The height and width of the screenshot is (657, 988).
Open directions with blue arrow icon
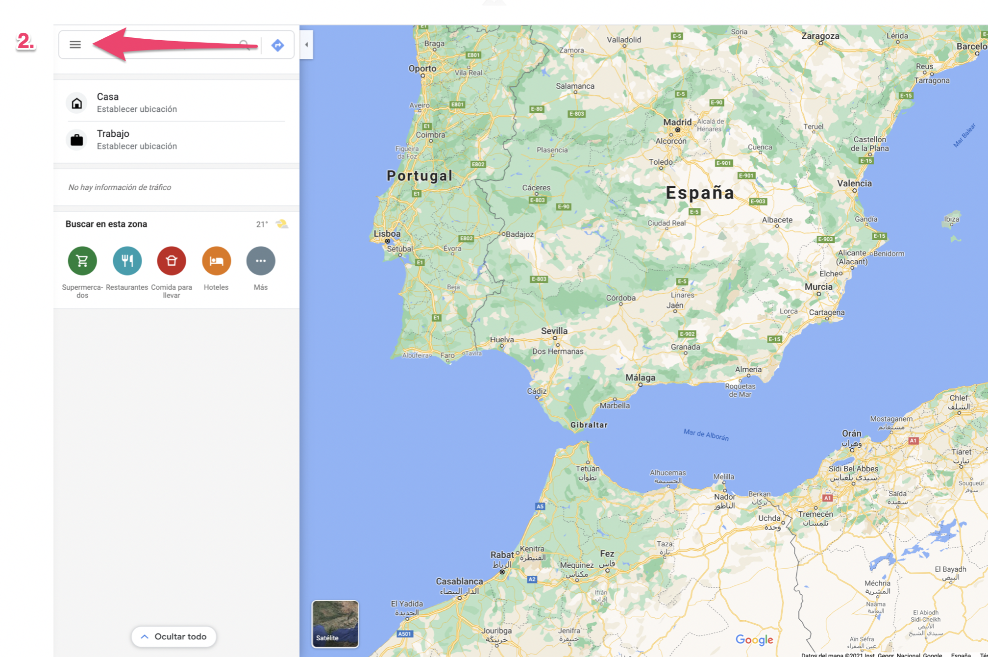277,45
